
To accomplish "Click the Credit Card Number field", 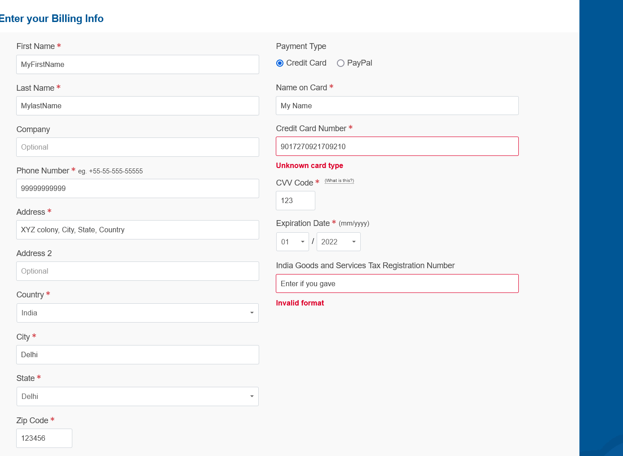I will point(397,146).
